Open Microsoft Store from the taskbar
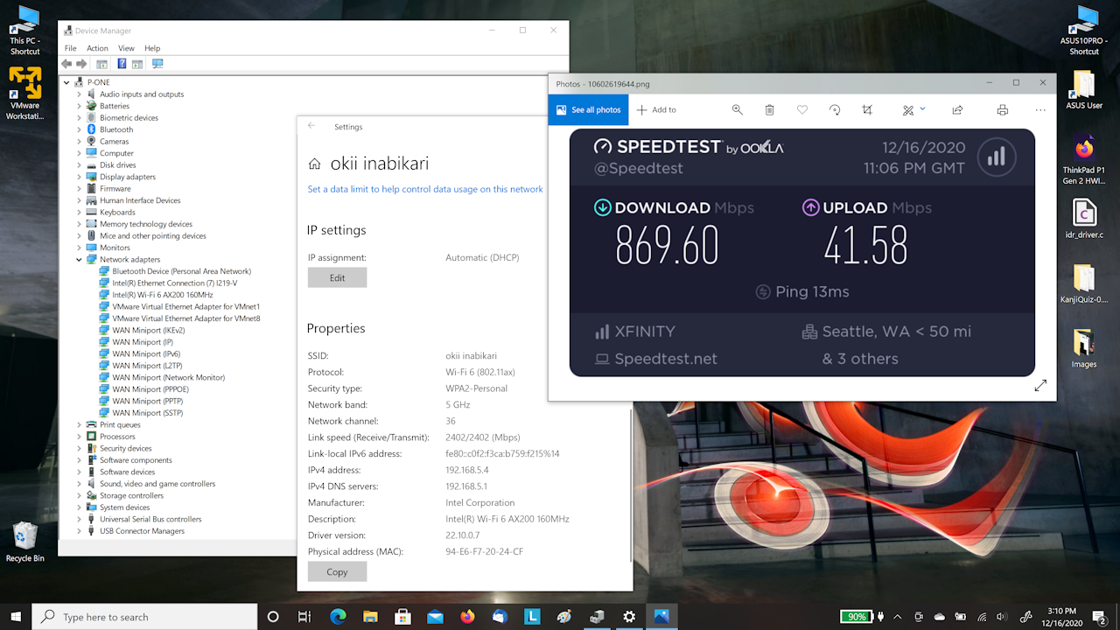Viewport: 1120px width, 630px height. click(x=402, y=617)
